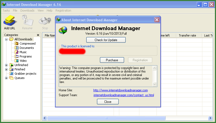Click the "This product is licensed to:" label
This screenshot has width=216, height=123.
[78, 46]
